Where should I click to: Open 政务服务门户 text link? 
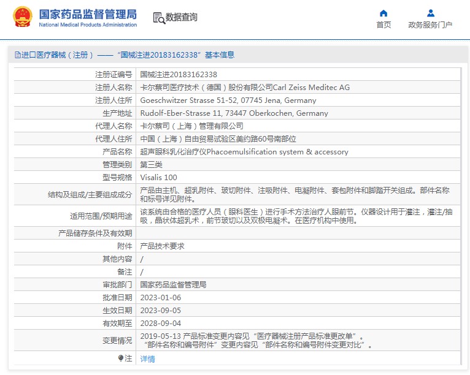(430, 25)
